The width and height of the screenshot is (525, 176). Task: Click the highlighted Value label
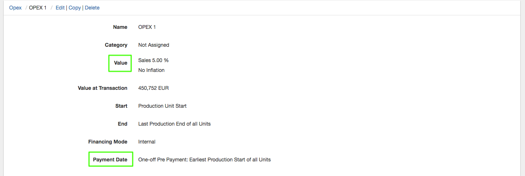(121, 63)
